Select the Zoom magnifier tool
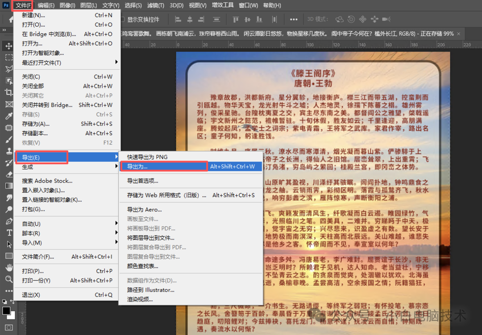482x335 pixels. coord(8,279)
